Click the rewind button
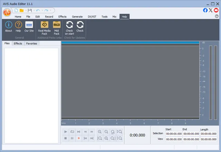 tap(85, 132)
